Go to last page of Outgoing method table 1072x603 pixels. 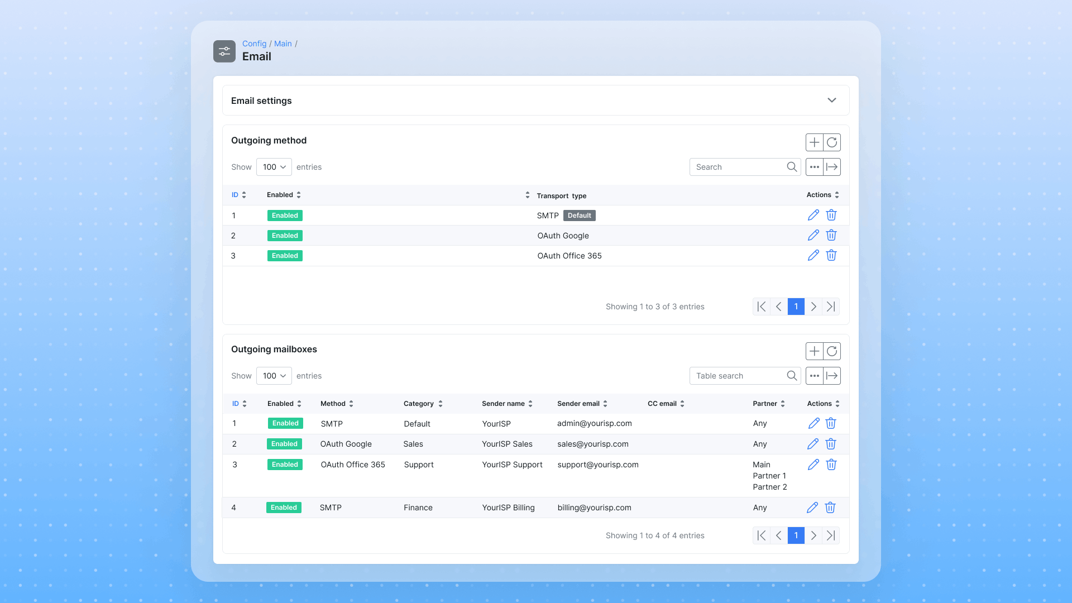[831, 307]
